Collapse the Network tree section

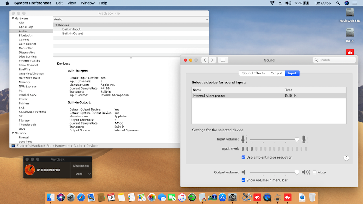[x=13, y=133]
